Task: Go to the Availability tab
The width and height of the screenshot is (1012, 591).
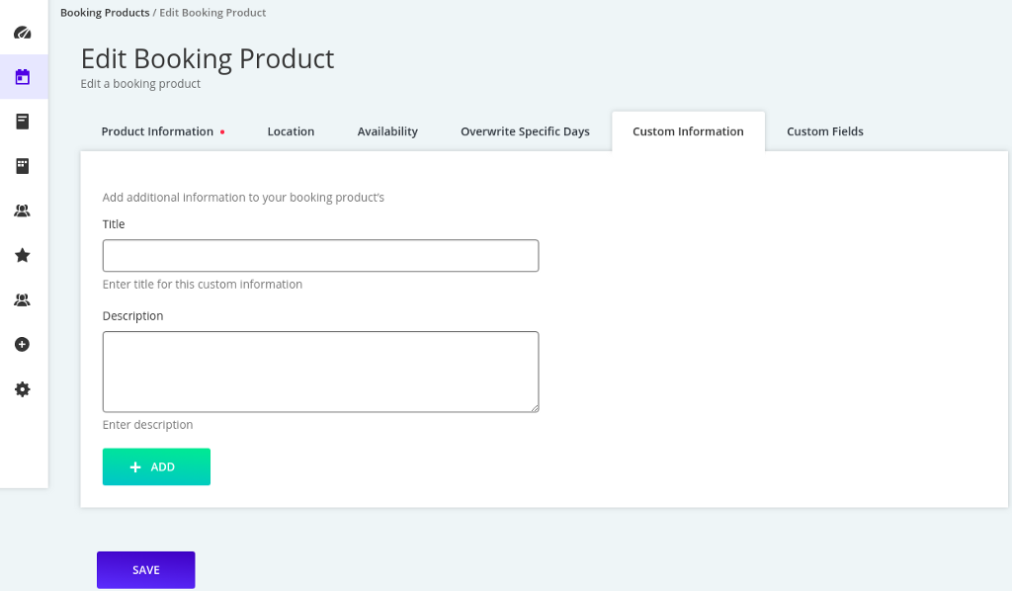Action: pos(387,131)
